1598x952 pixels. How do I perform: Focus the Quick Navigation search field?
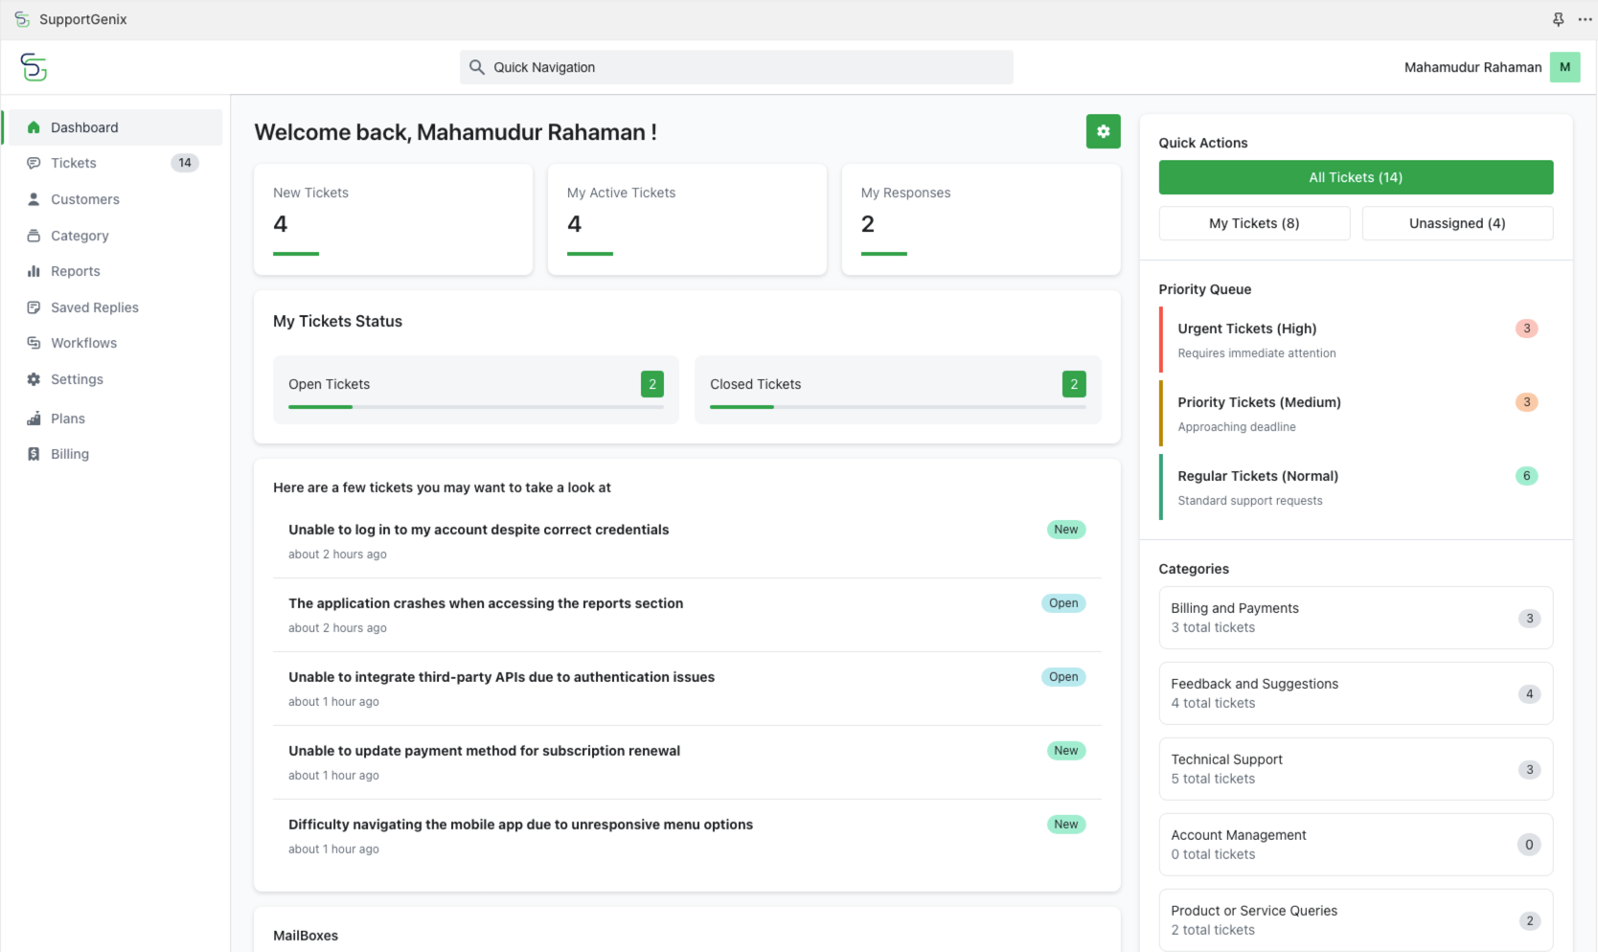[x=736, y=67]
